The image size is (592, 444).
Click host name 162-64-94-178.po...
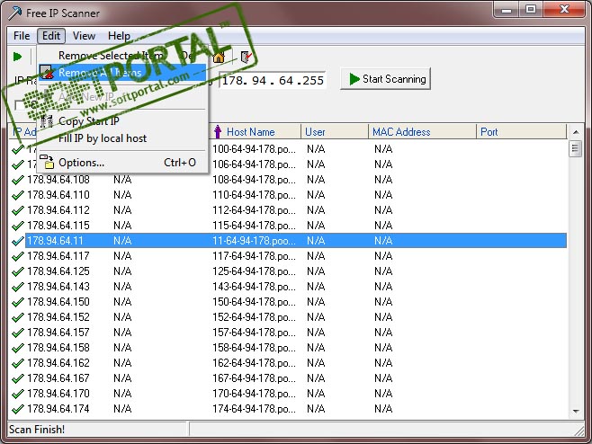[254, 363]
